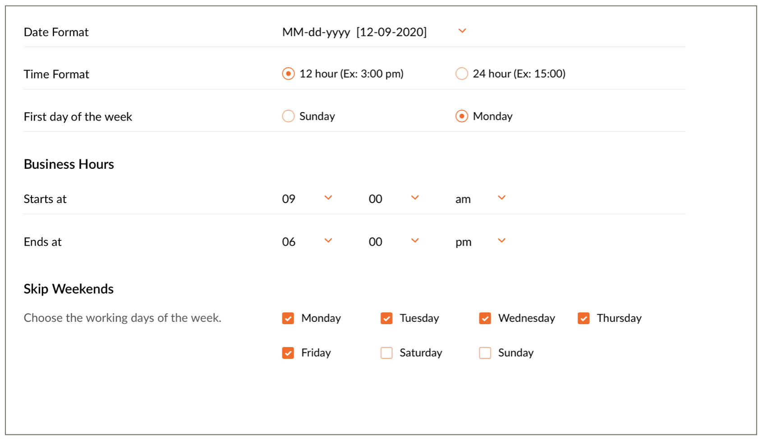Select 12 hour time format
The height and width of the screenshot is (442, 763).
[x=288, y=74]
